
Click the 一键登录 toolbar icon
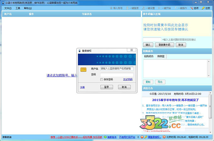(127, 8)
